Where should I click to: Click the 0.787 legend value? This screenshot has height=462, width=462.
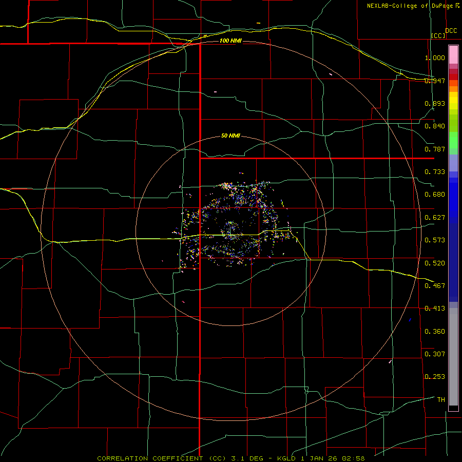pyautogui.click(x=435, y=149)
